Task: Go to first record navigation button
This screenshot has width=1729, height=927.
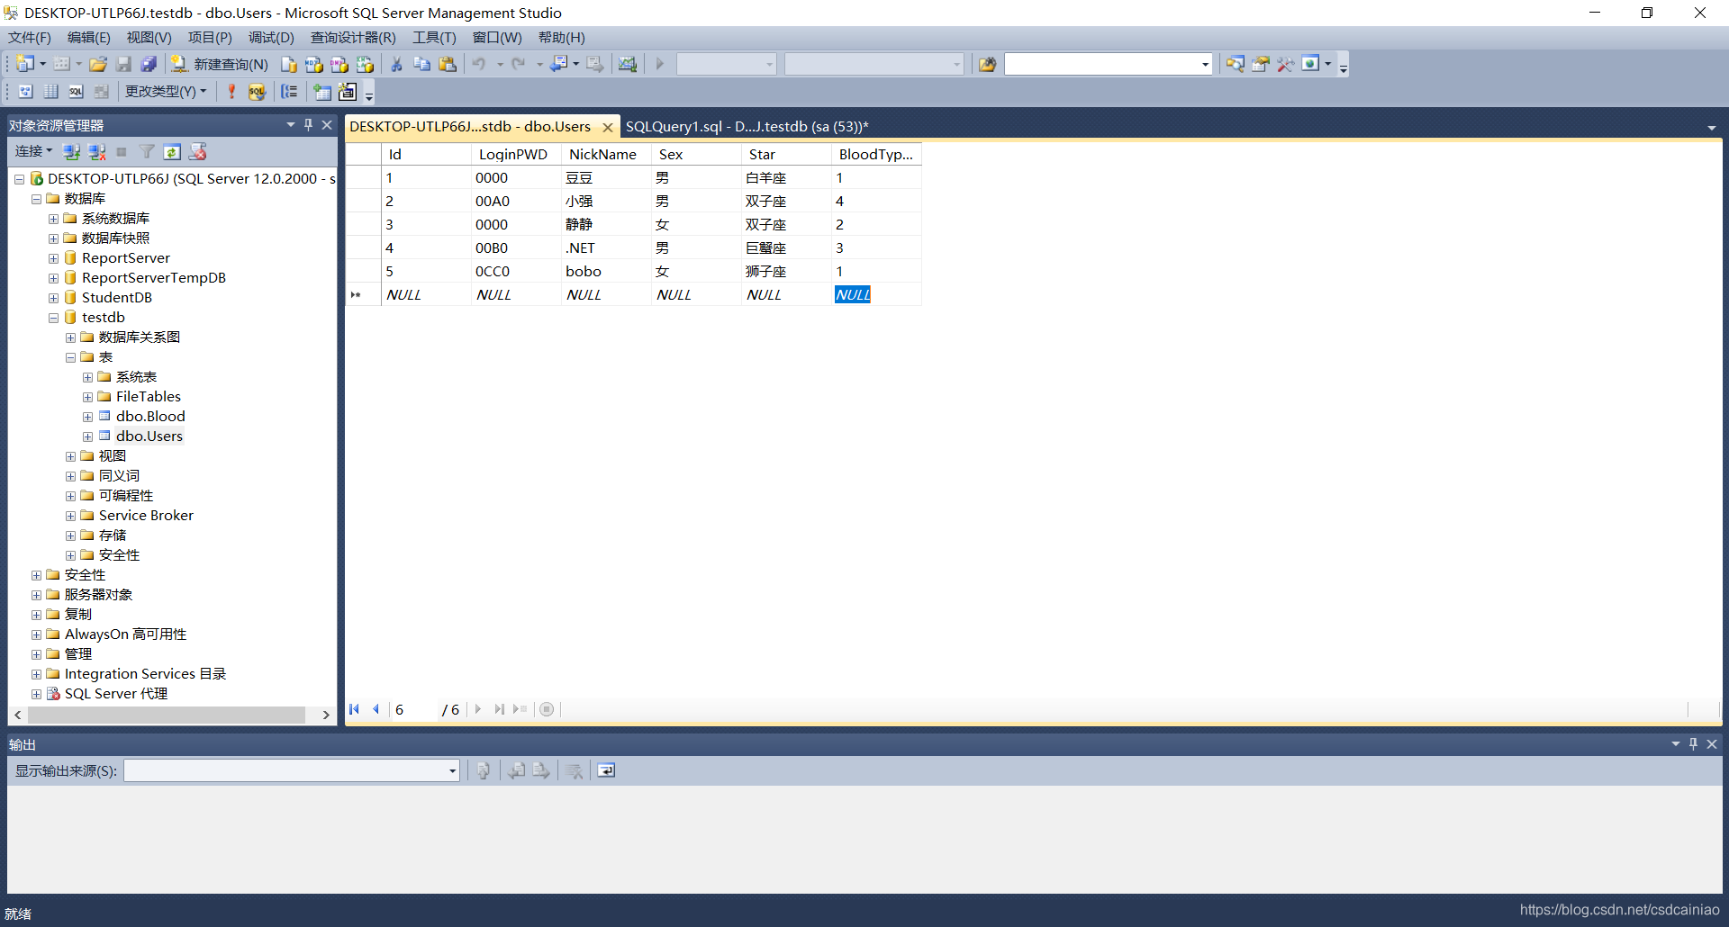Action: (x=355, y=709)
